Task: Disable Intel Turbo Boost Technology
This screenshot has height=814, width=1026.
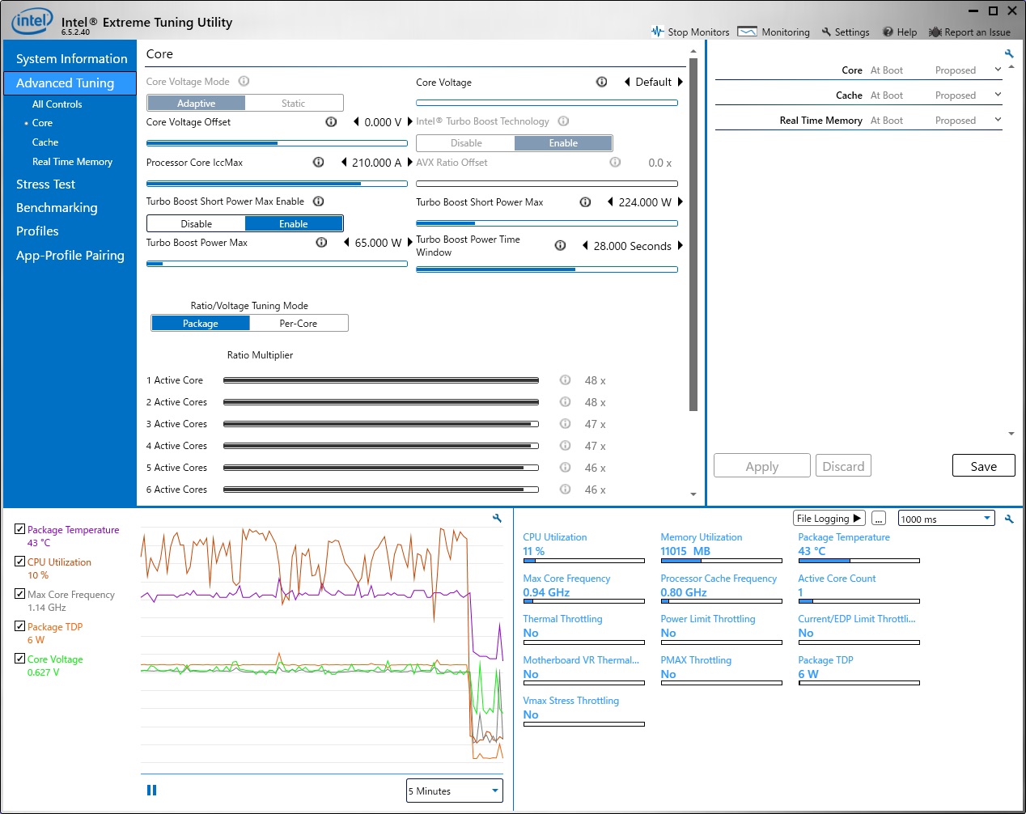Action: point(466,142)
